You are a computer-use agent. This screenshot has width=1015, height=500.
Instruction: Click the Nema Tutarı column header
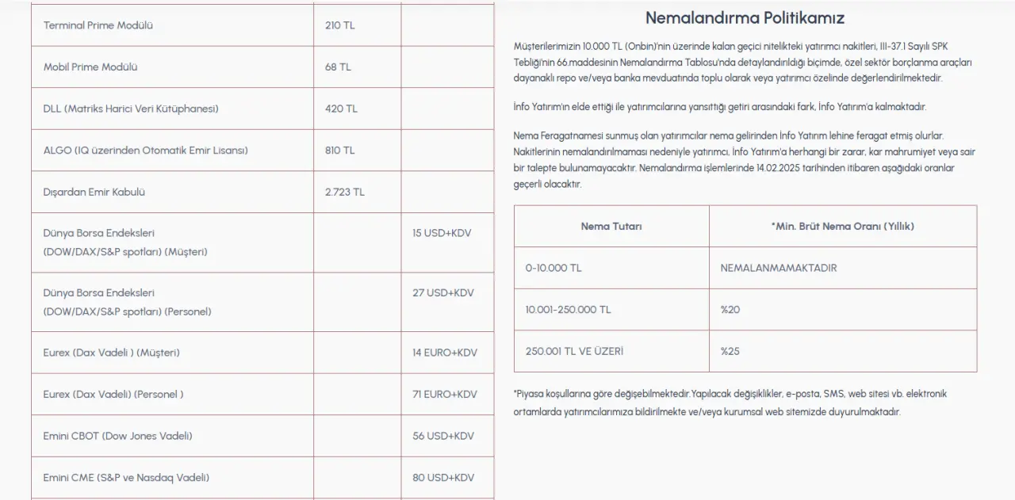point(611,226)
